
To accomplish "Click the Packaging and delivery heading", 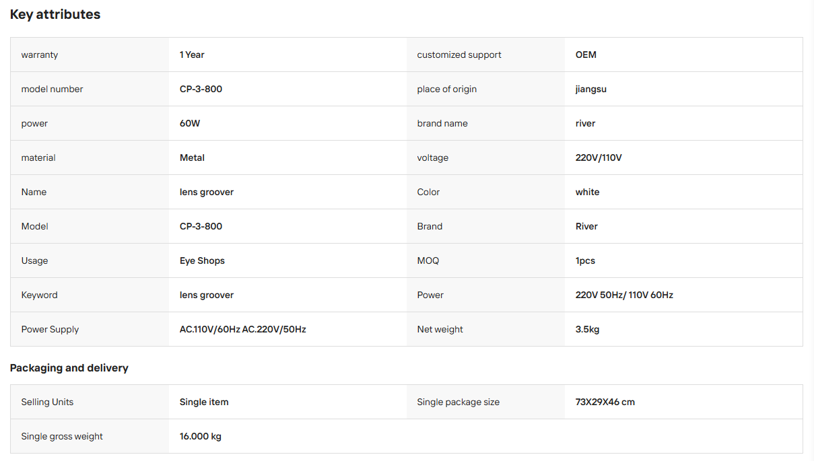I will pyautogui.click(x=69, y=368).
